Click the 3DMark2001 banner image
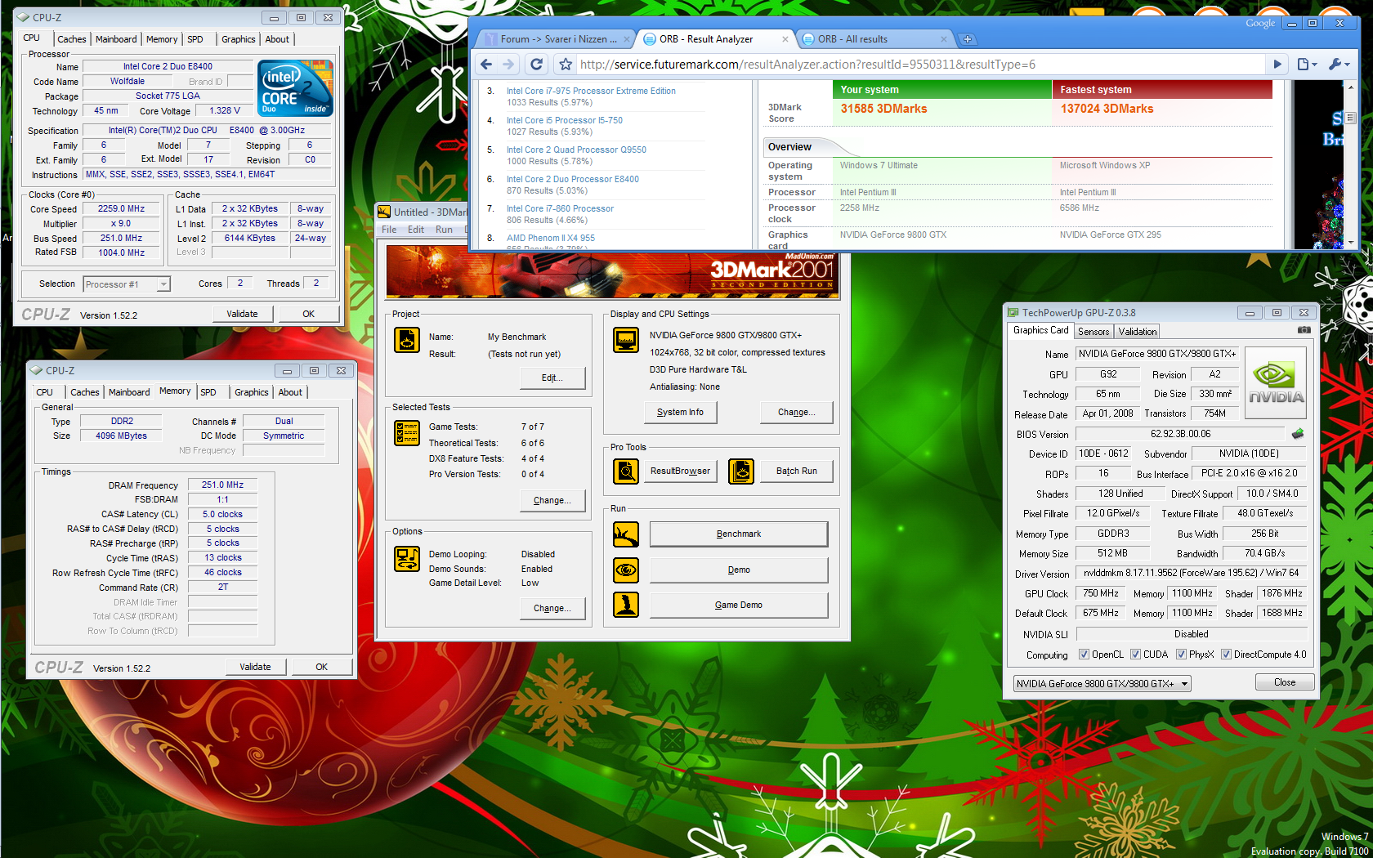1373x858 pixels. click(613, 274)
